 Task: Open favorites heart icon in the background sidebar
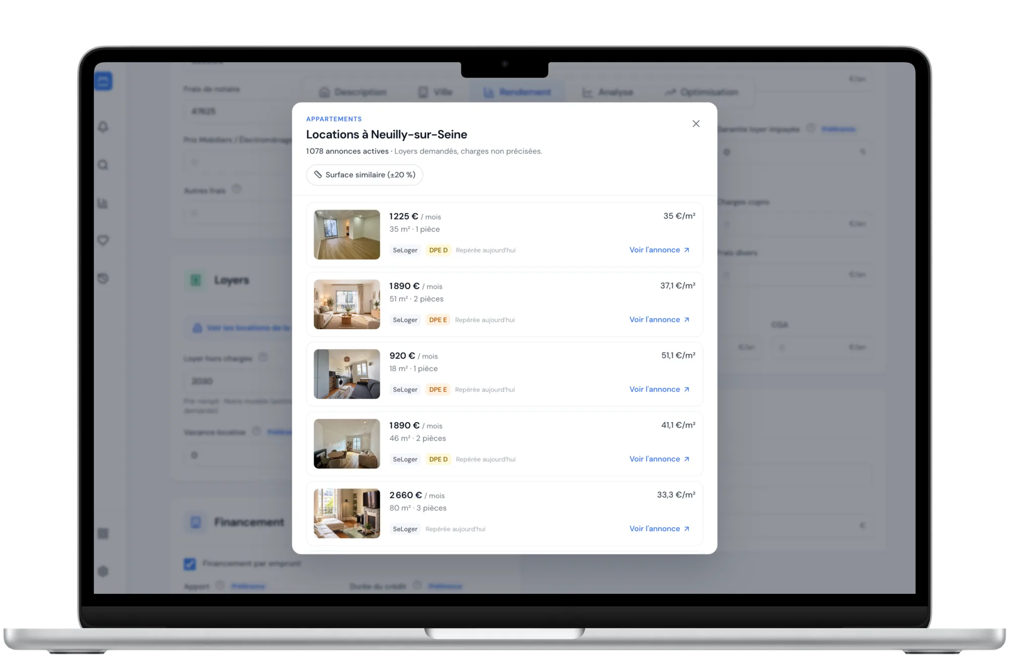pos(103,240)
